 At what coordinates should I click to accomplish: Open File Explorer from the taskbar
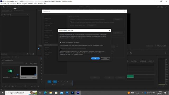[x=51, y=93]
